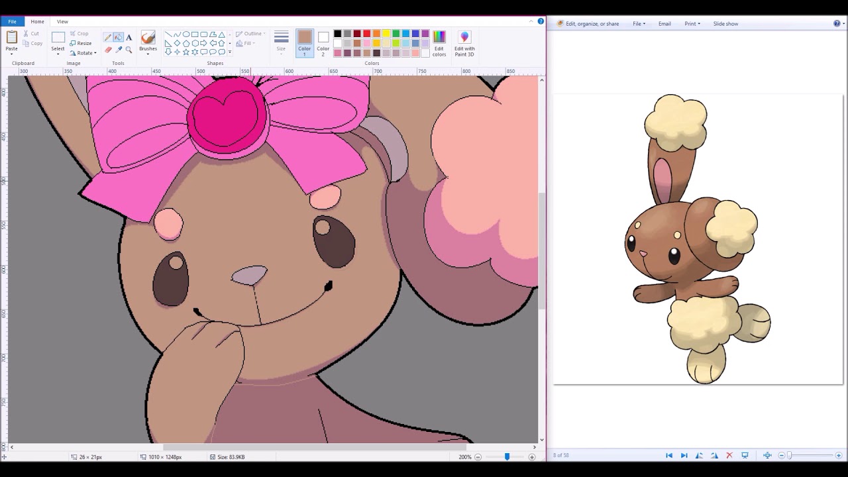Zoom out of the Paint canvas
The width and height of the screenshot is (848, 477).
(x=478, y=457)
